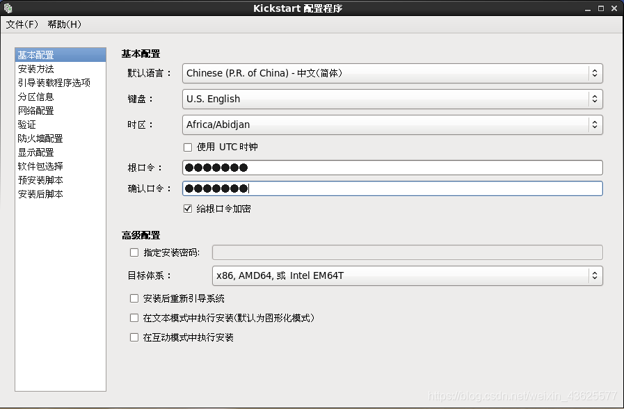Open the 默认语言 dropdown
Viewport: 624px width, 409px height.
point(392,73)
